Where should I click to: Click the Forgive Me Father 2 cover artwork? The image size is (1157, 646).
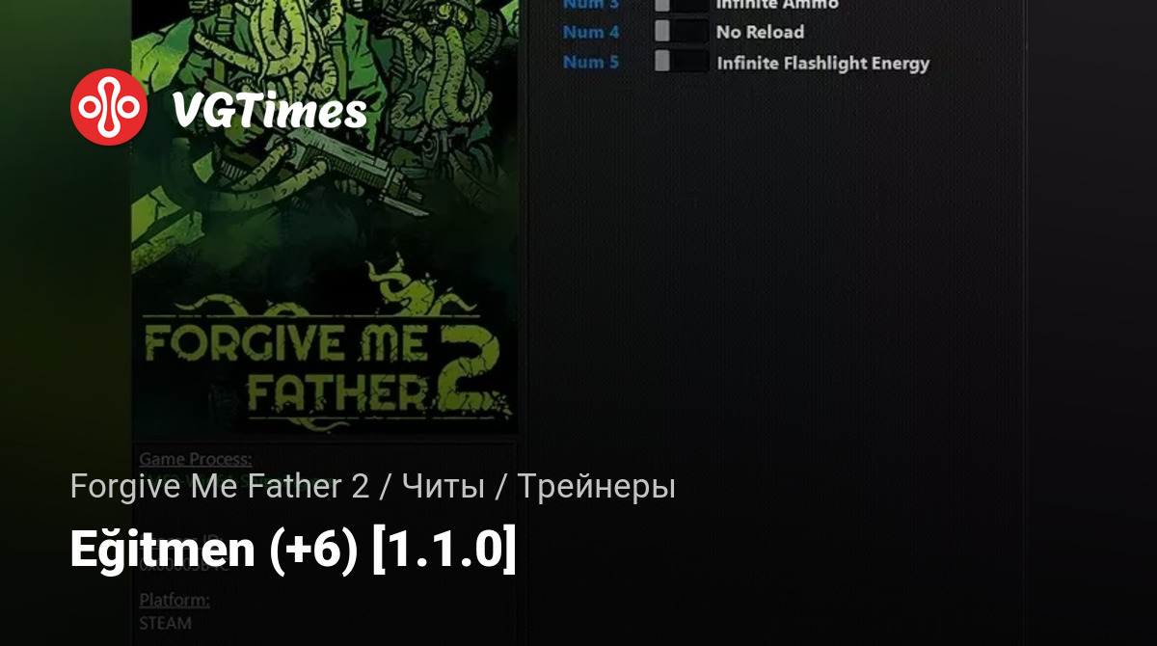tap(324, 217)
